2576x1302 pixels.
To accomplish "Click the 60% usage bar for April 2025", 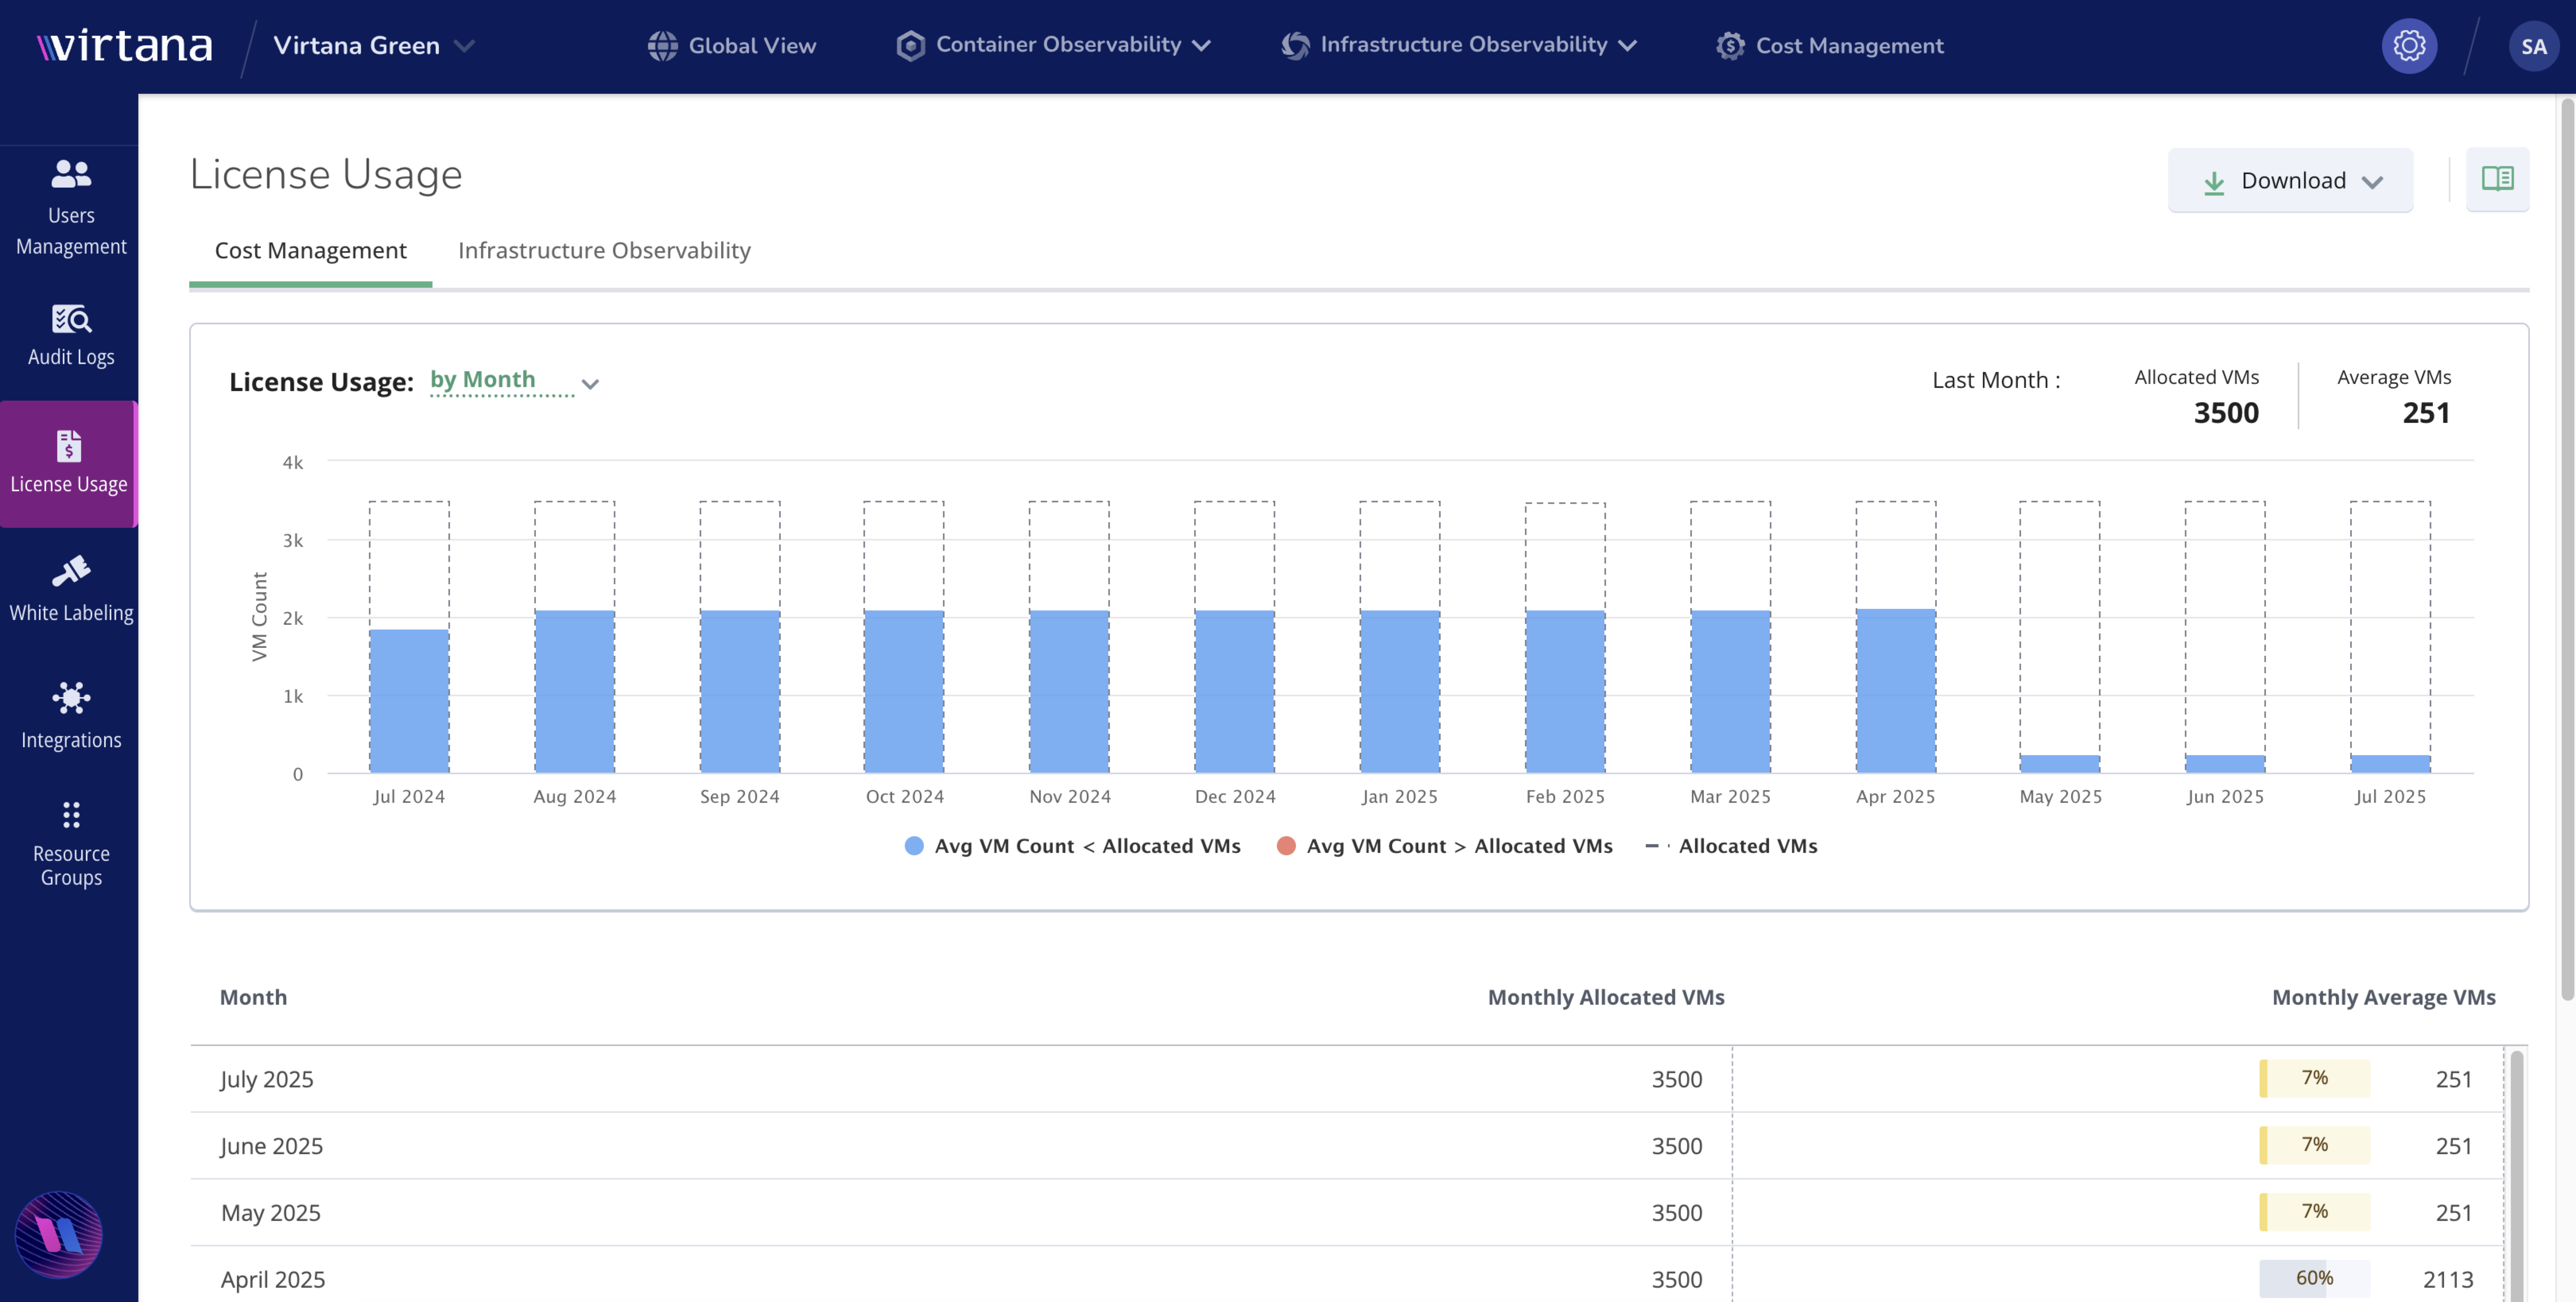I will click(x=2314, y=1278).
